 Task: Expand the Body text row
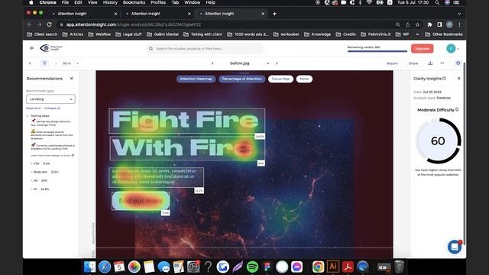(x=31, y=172)
